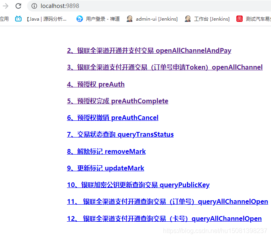Reload the page with refresh icon

(x=18, y=6)
